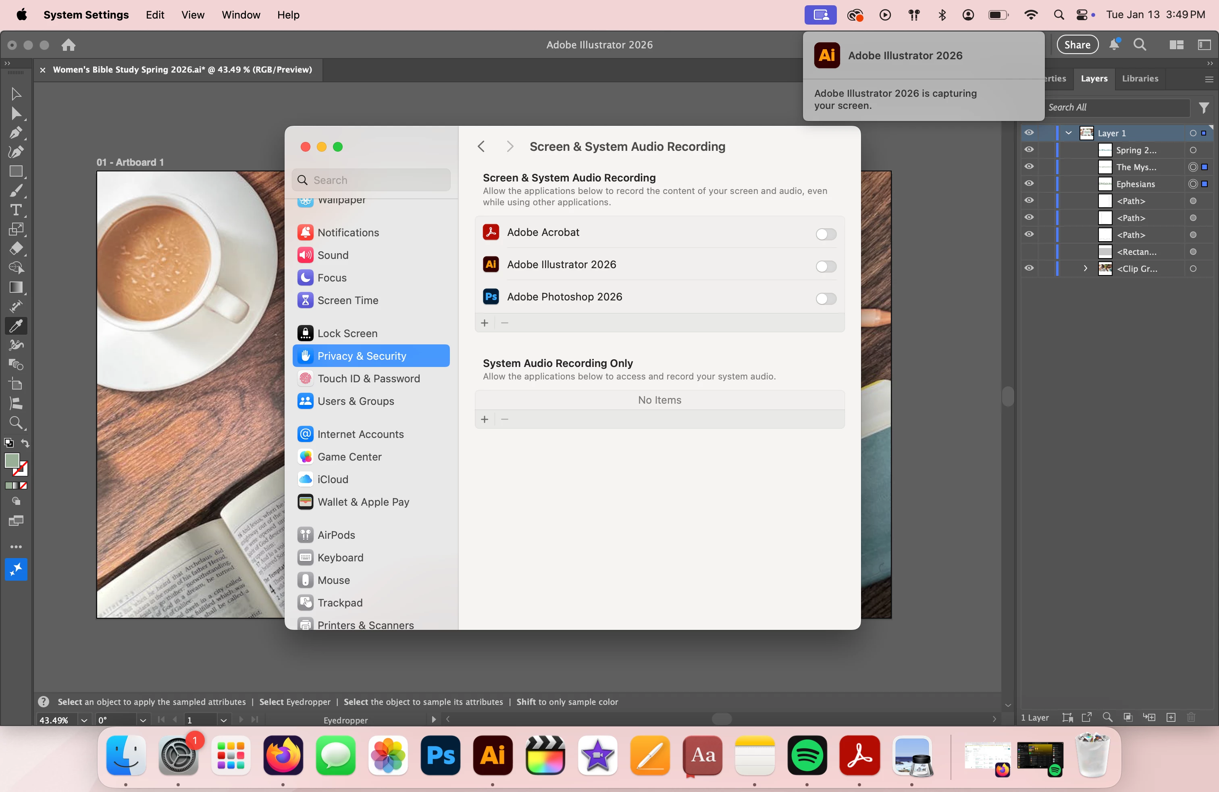Screen dimensions: 1219x792
Task: Expand the Clip Group sublayer
Action: (1085, 269)
